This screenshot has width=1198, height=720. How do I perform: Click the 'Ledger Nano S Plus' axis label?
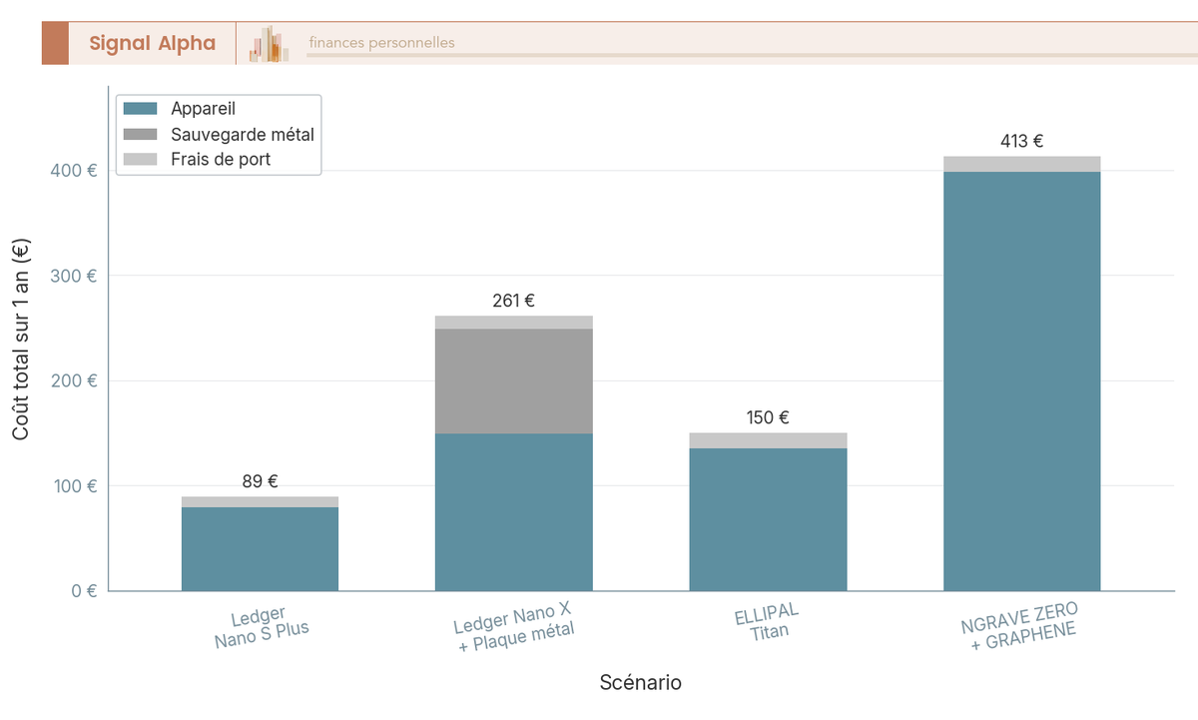click(x=262, y=627)
